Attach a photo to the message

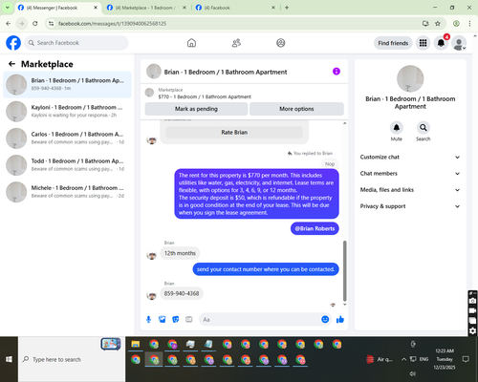[x=163, y=319]
